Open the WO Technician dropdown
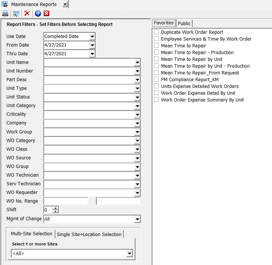Screen dimensions: 272x265 (137, 176)
